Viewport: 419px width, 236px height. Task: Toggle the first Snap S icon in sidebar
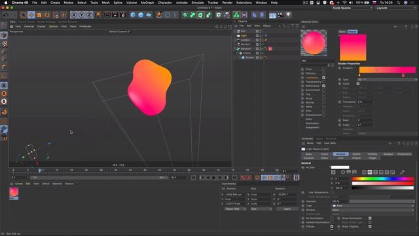pyautogui.click(x=4, y=86)
